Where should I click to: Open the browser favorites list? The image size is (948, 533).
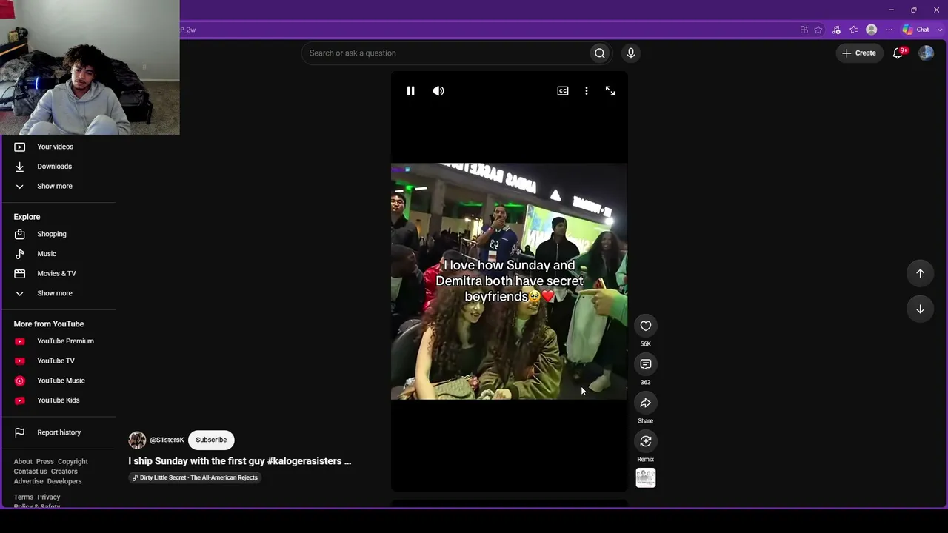pos(854,30)
